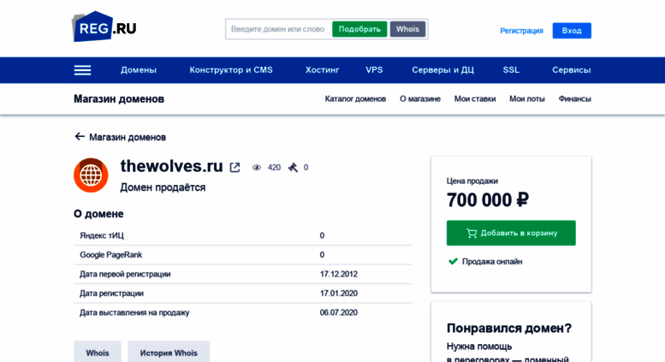This screenshot has width=665, height=362.
Task: Open the Финансы link
Action: tap(574, 98)
